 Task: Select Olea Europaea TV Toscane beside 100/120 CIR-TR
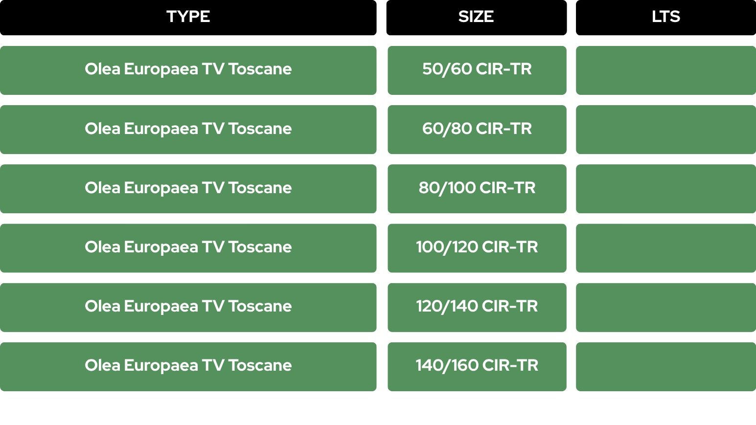(188, 248)
